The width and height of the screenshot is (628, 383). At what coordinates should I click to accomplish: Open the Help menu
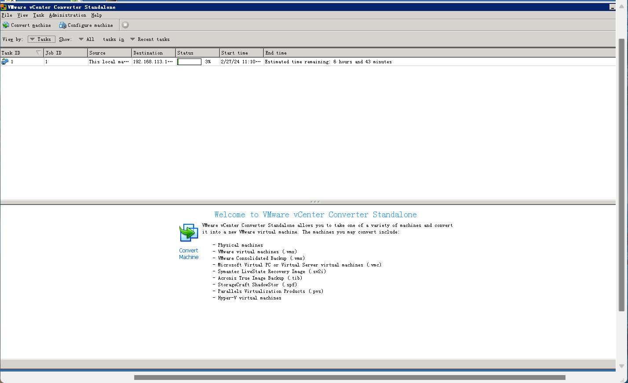[x=97, y=15]
